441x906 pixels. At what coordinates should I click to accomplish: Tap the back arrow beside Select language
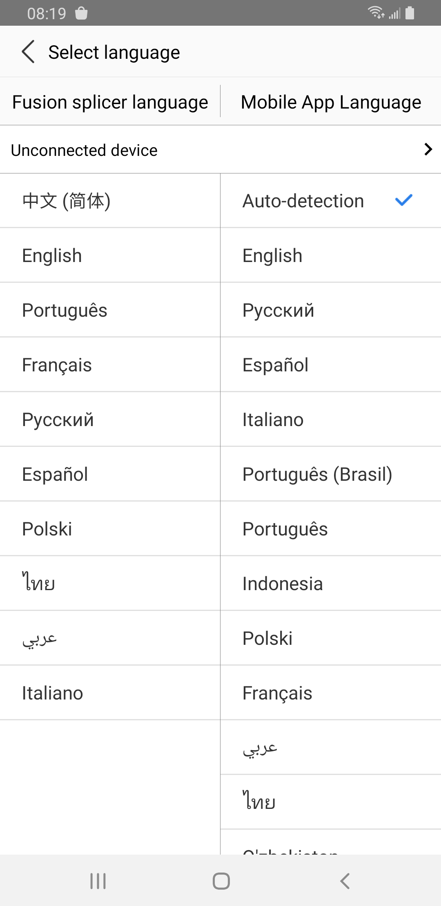point(28,52)
